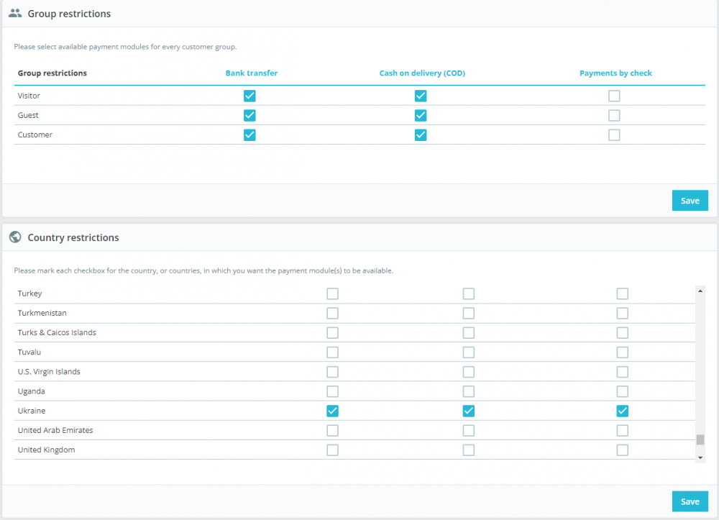Click the Payments by check column header

click(615, 73)
